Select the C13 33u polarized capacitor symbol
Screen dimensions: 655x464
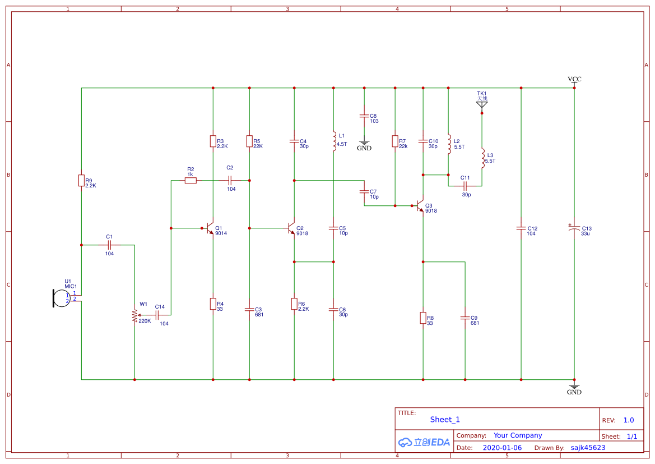click(574, 228)
